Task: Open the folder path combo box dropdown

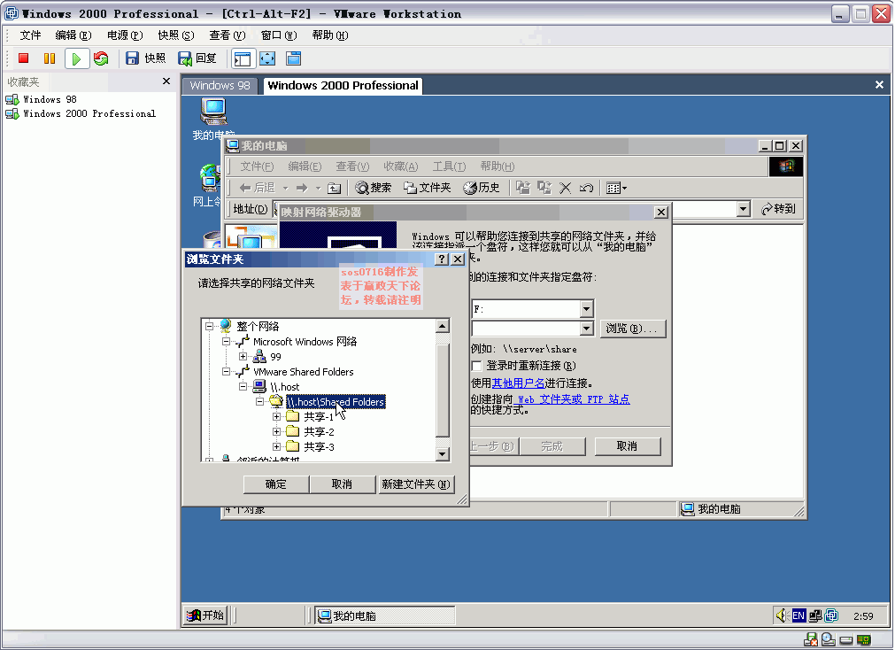Action: pyautogui.click(x=586, y=329)
